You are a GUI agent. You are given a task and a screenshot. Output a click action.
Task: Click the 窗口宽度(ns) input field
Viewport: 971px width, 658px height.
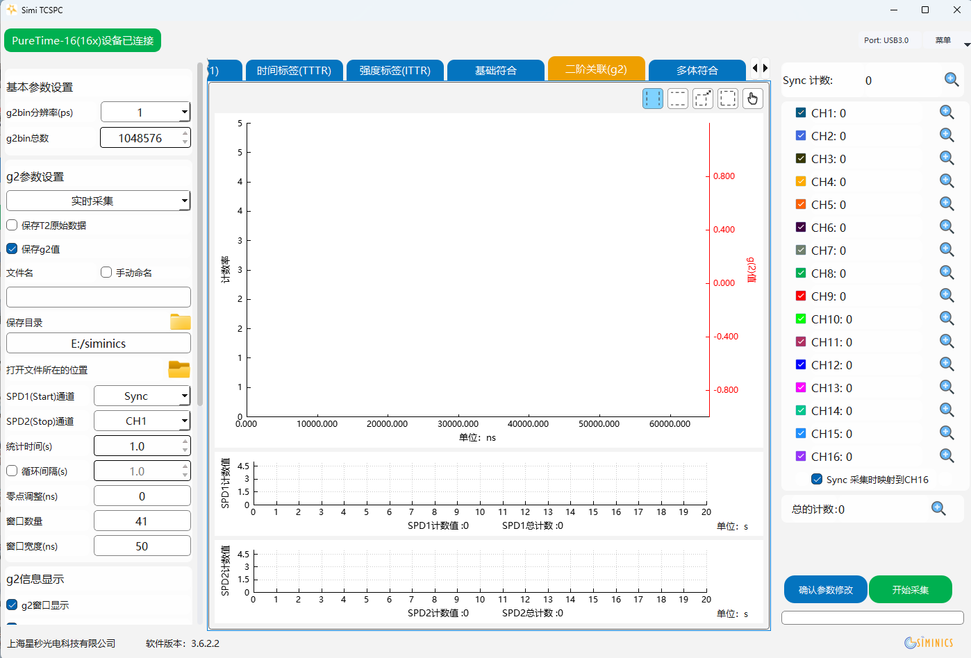(x=142, y=546)
